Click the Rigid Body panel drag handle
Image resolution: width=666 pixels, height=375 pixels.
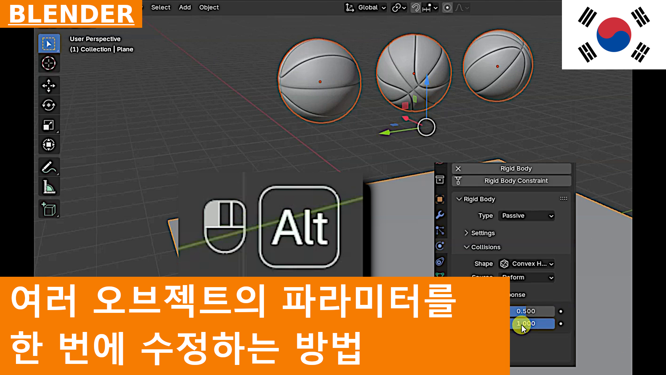[x=563, y=199]
